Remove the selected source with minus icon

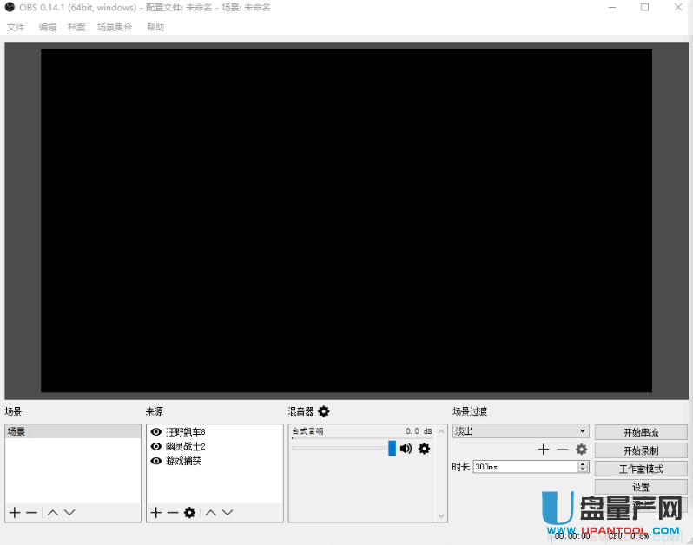tap(173, 512)
